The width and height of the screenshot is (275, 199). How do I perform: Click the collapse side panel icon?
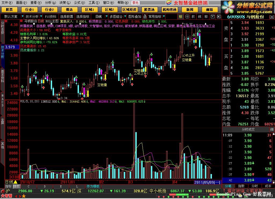click(x=219, y=17)
